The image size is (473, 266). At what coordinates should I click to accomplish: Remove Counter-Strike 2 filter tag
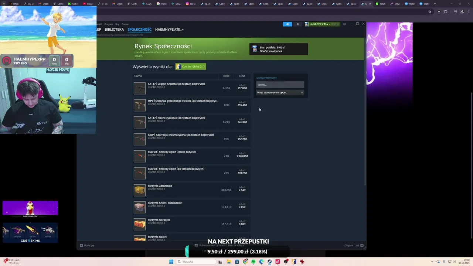(203, 66)
